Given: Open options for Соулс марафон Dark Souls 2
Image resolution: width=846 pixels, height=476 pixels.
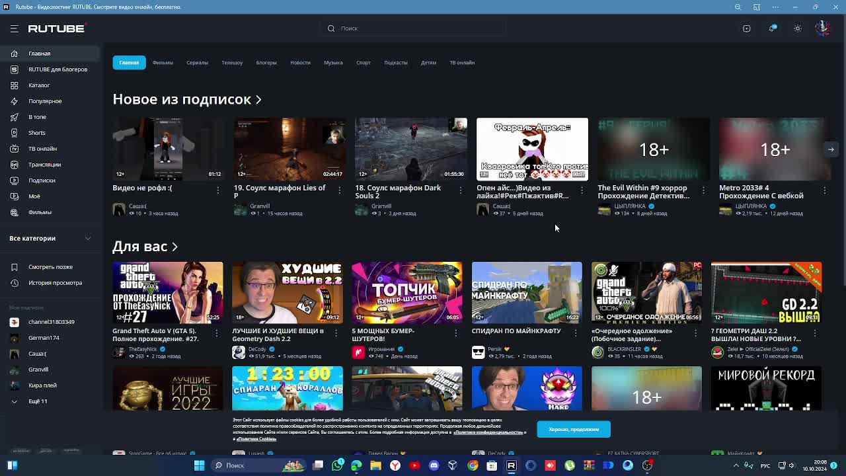Looking at the screenshot, I should 460,190.
